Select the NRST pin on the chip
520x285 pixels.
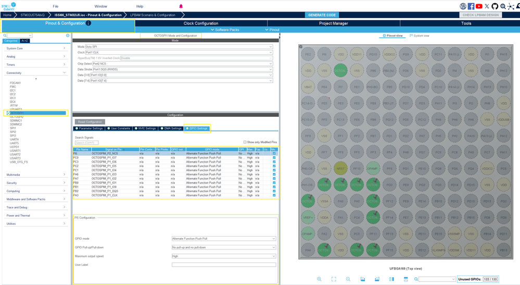(340, 168)
